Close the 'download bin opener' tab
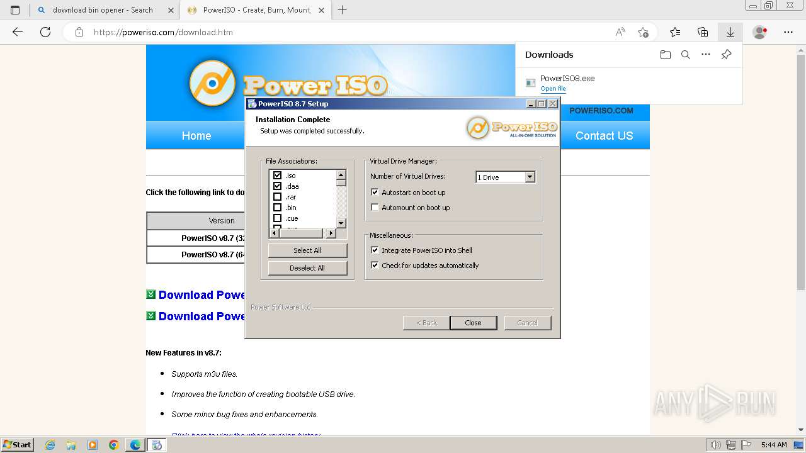 pos(171,10)
